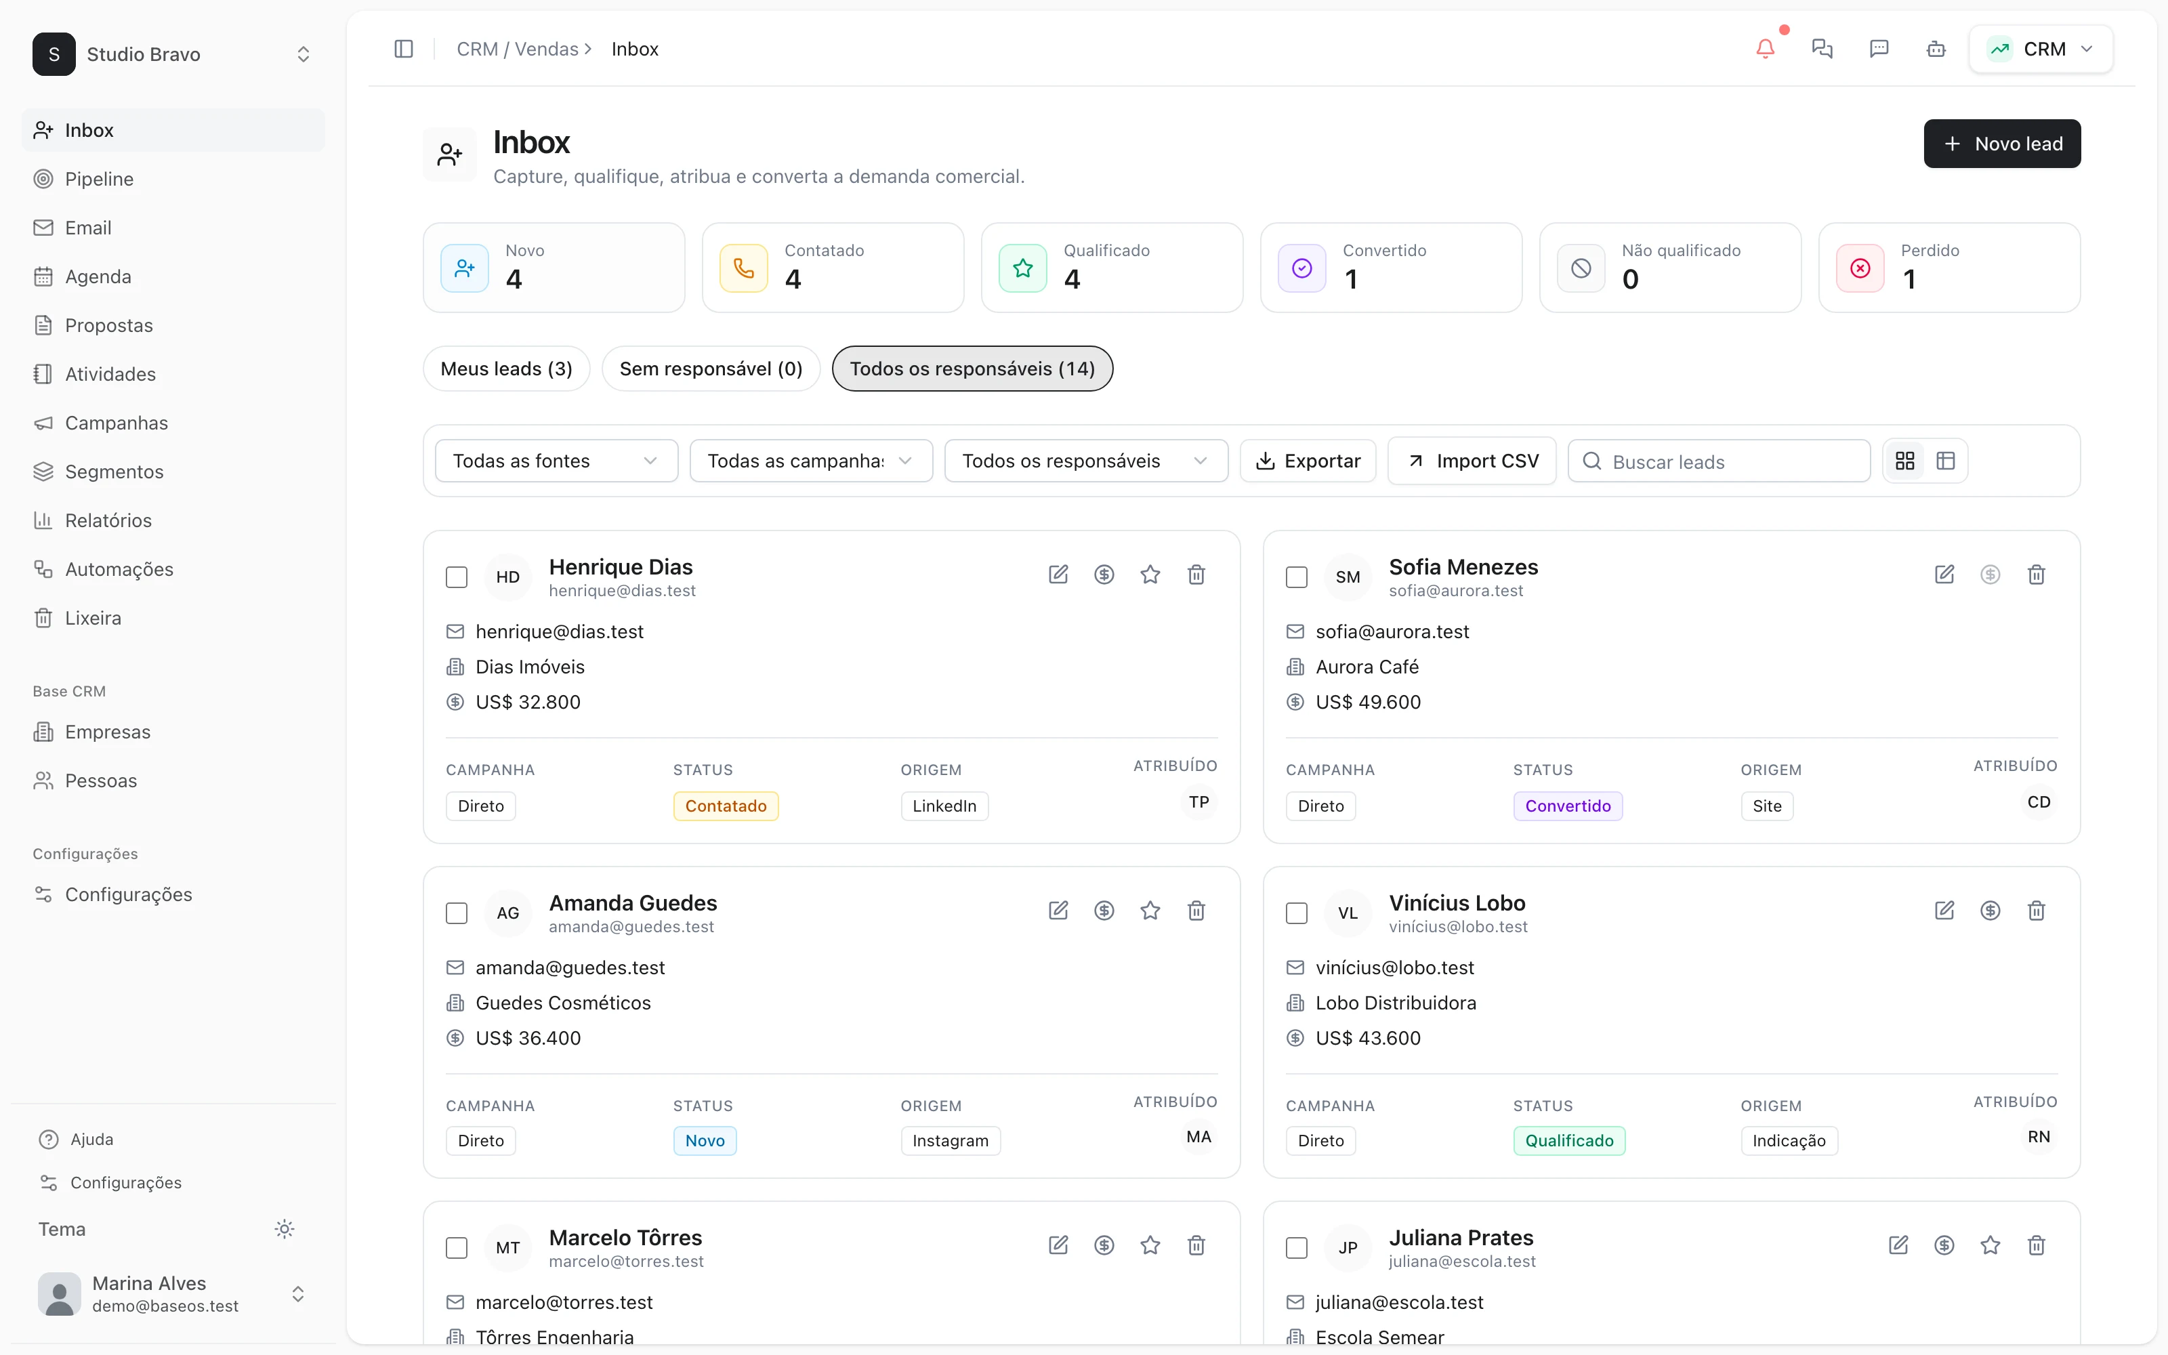Delete the Marcelo Tôrres lead
The width and height of the screenshot is (2168, 1355).
(1196, 1245)
